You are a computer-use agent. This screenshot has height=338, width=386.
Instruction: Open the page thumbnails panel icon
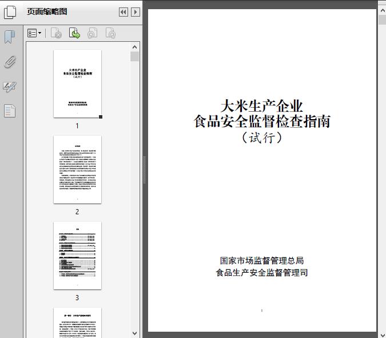[x=10, y=12]
